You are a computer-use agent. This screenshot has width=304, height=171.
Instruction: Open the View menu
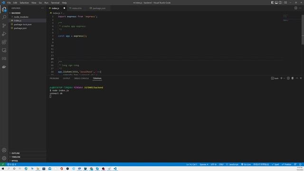(34, 3)
